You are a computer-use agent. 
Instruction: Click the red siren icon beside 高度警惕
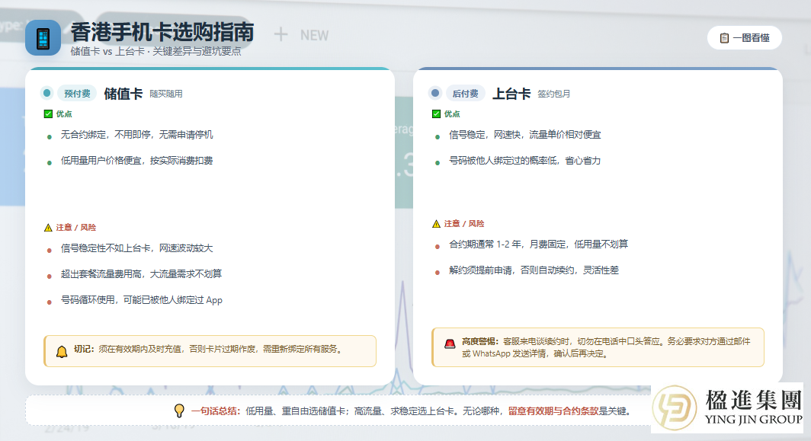click(x=450, y=344)
